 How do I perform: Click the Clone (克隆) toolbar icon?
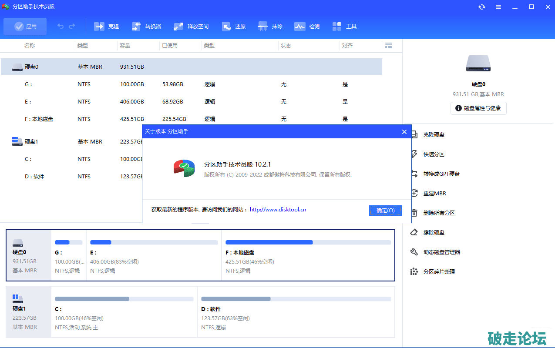tap(99, 27)
